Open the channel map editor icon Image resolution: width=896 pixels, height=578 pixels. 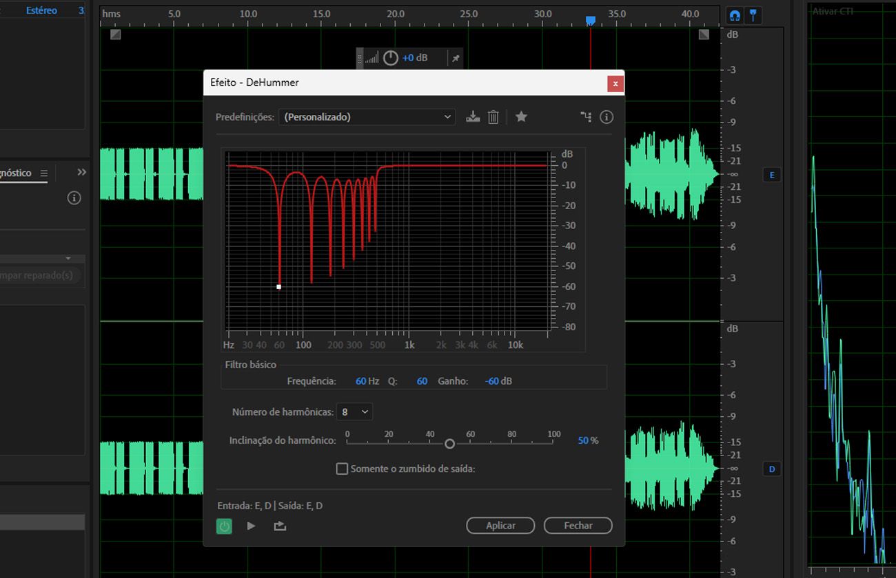(x=586, y=117)
